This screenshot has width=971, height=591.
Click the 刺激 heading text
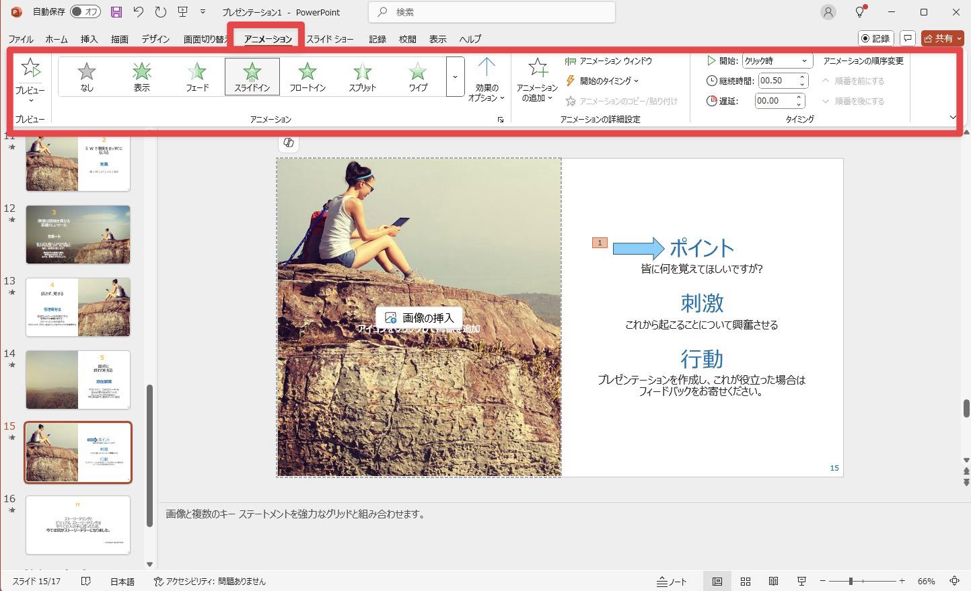tap(702, 303)
